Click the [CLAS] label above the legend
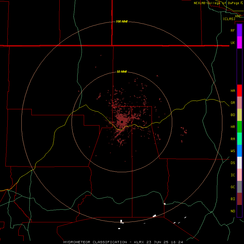Image resolution: width=244 pixels, height=244 pixels. [x=229, y=19]
